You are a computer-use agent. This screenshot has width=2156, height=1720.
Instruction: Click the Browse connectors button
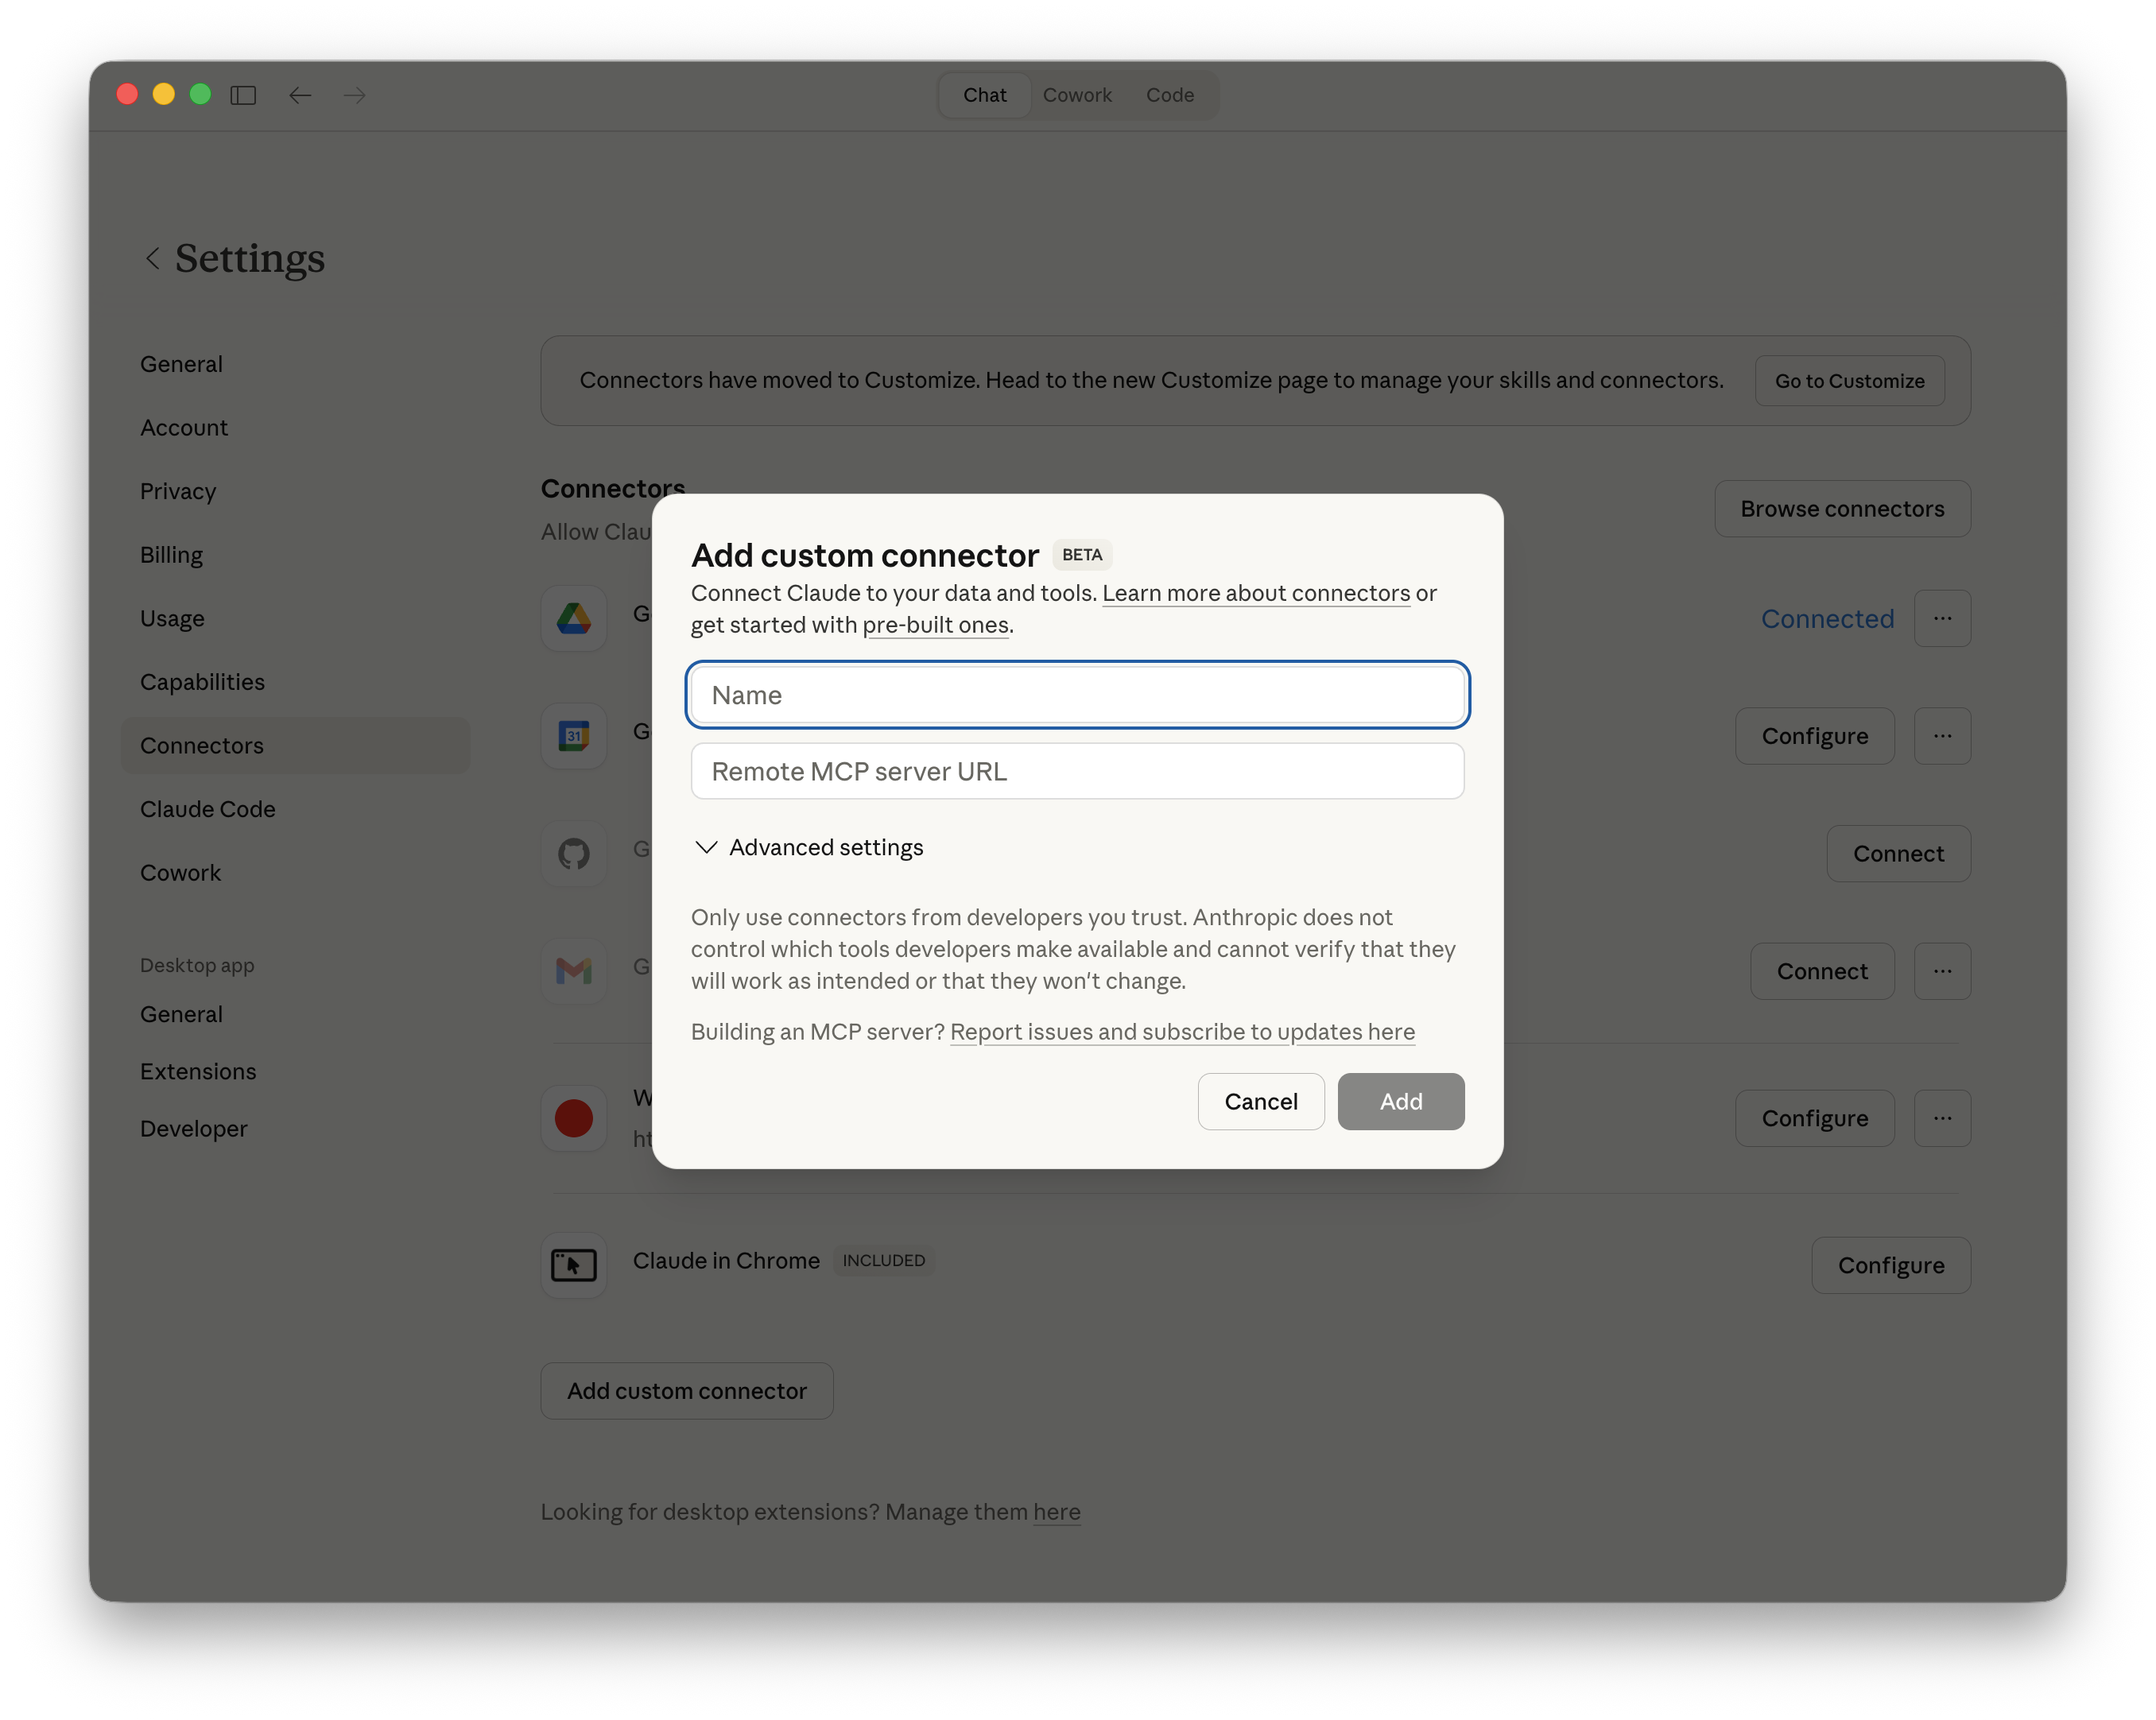1841,508
